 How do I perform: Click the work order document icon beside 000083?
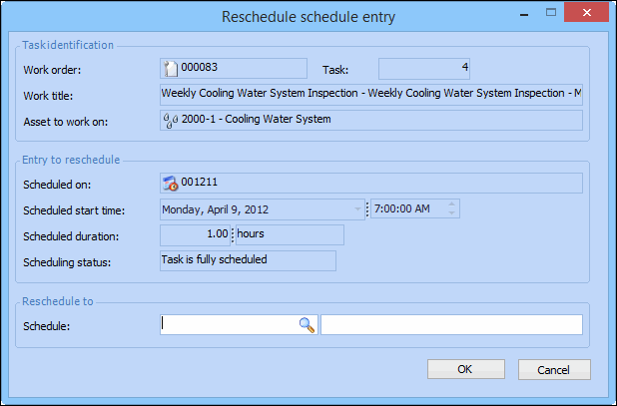(x=171, y=69)
